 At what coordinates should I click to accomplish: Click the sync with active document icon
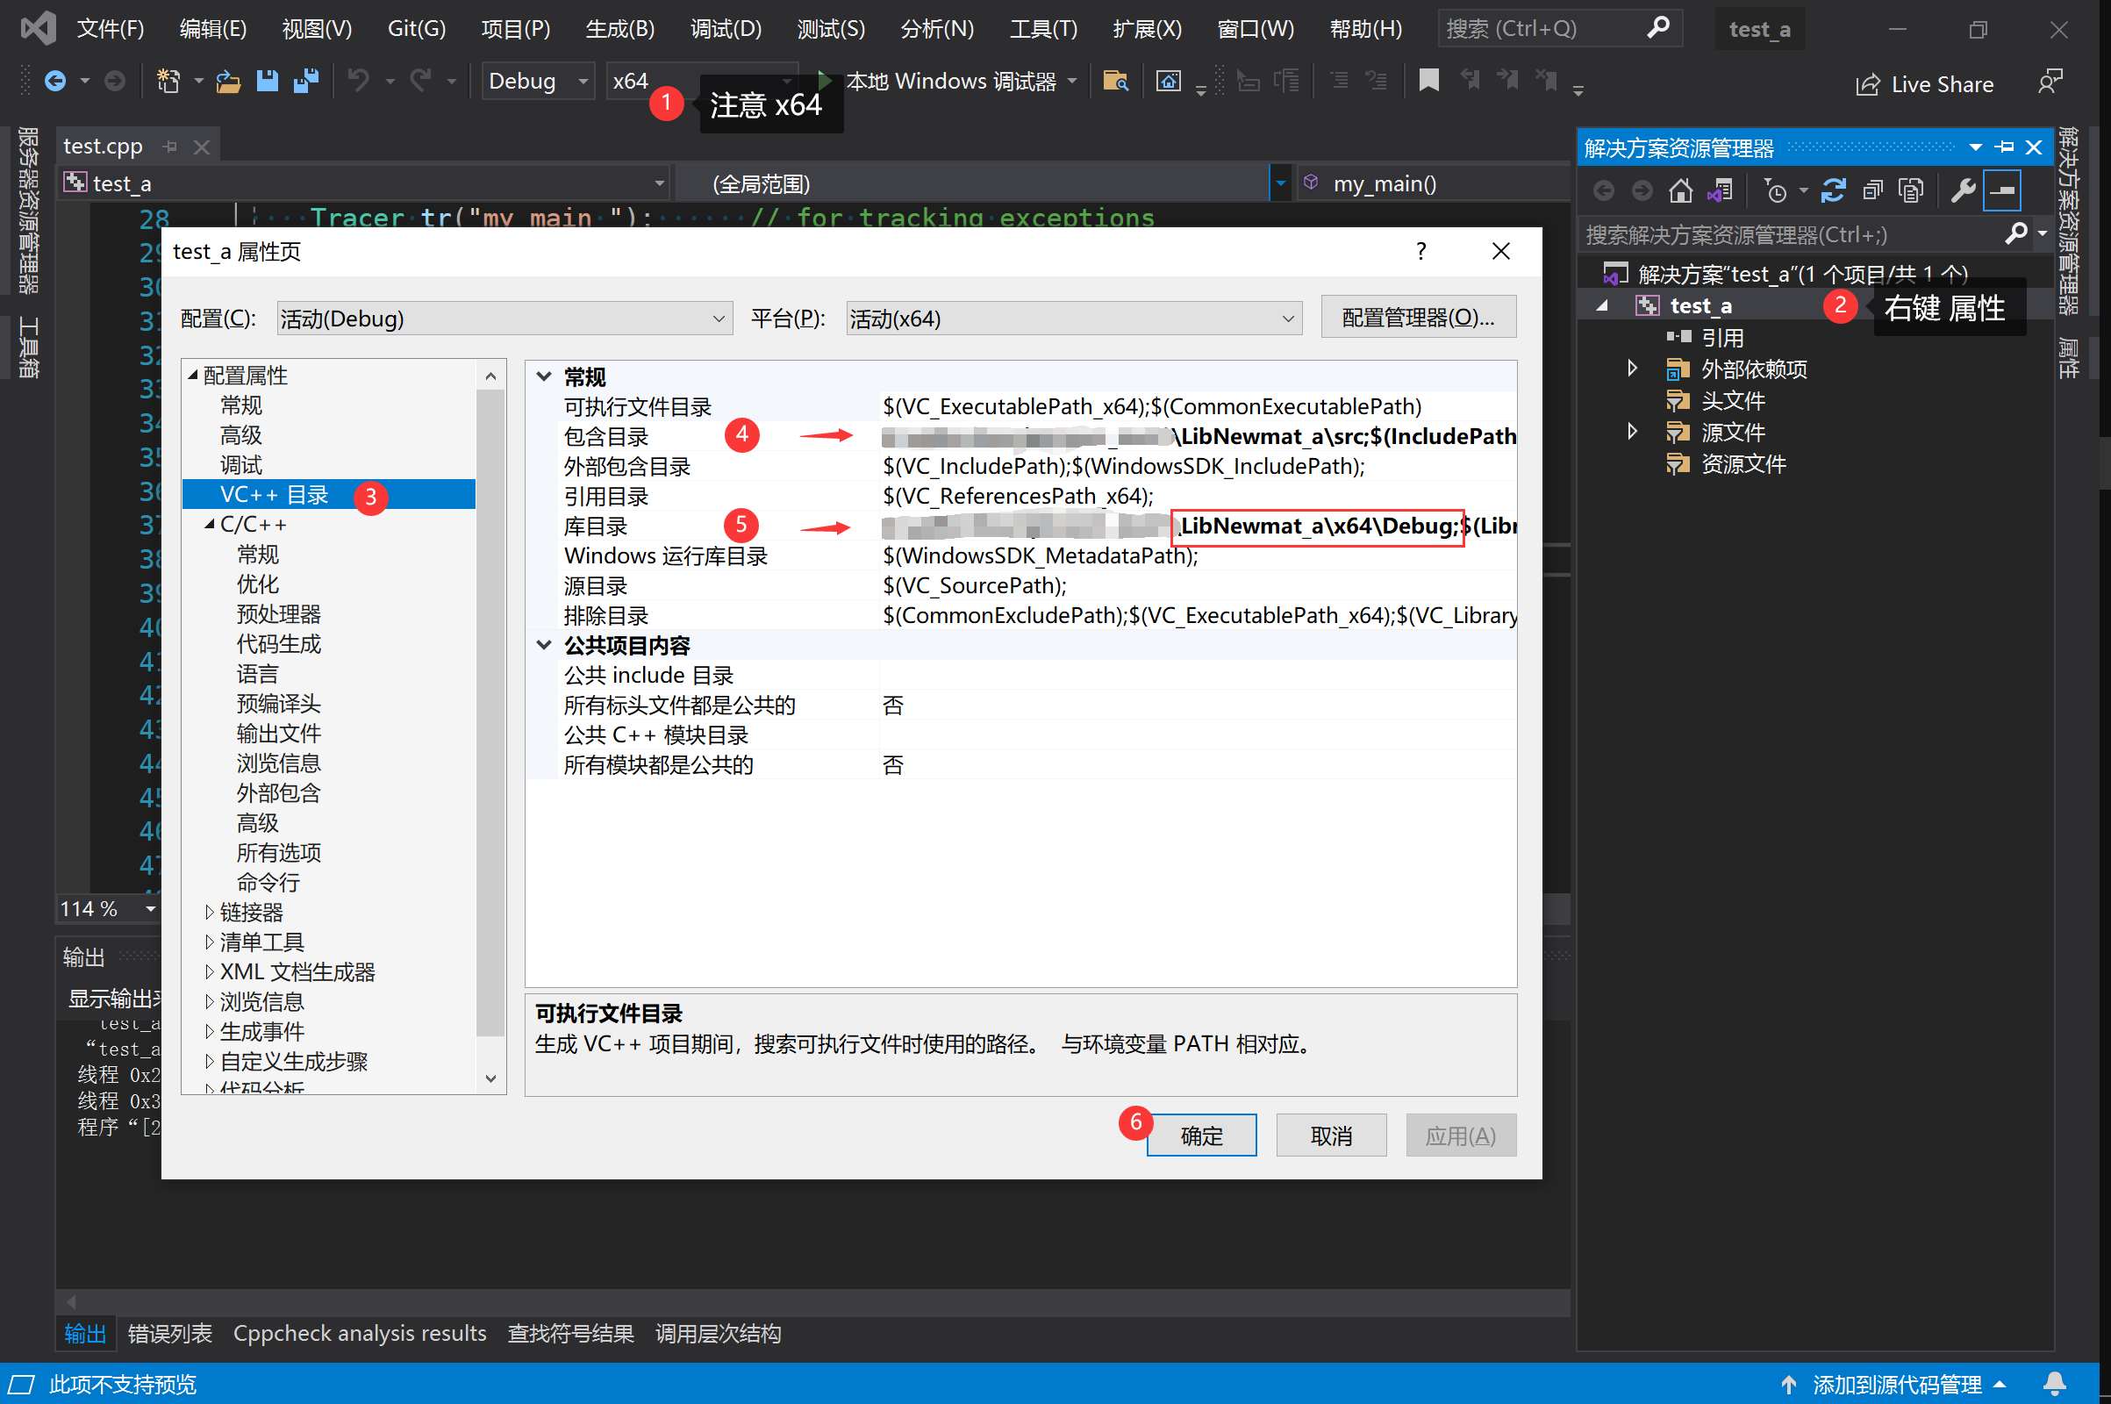click(1833, 190)
